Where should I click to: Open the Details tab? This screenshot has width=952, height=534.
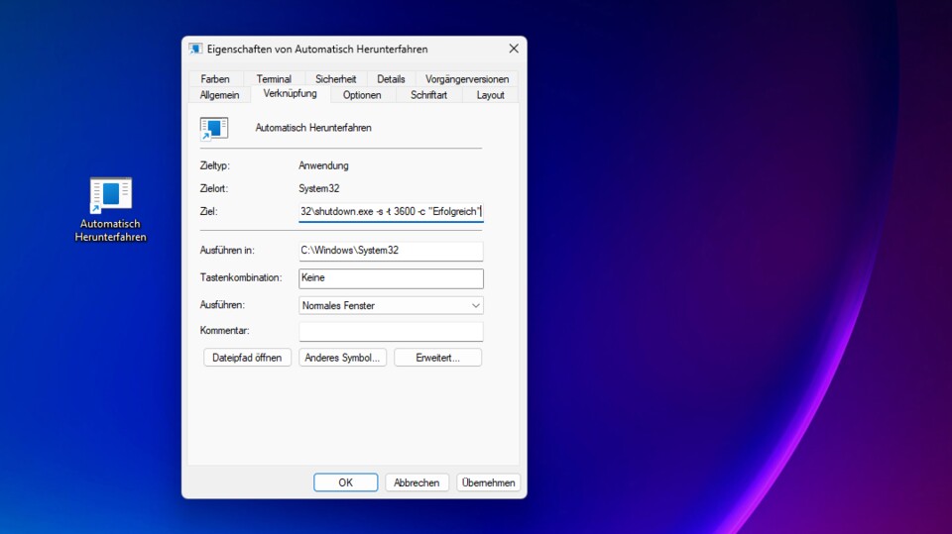point(391,79)
